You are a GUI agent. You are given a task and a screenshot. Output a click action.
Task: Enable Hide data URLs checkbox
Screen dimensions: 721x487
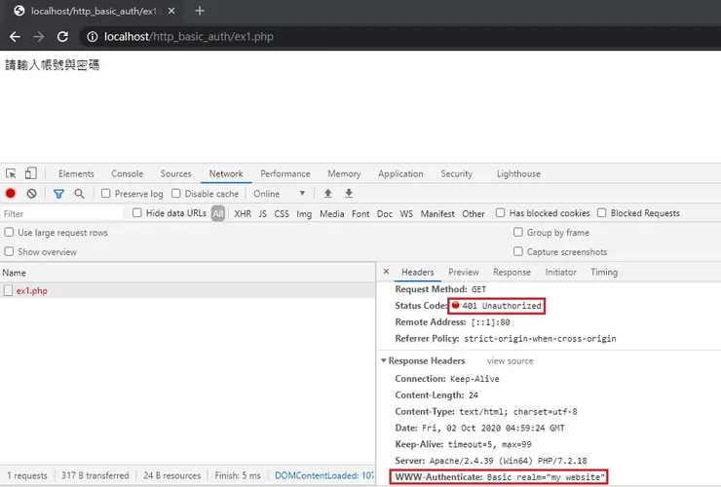[x=137, y=213]
